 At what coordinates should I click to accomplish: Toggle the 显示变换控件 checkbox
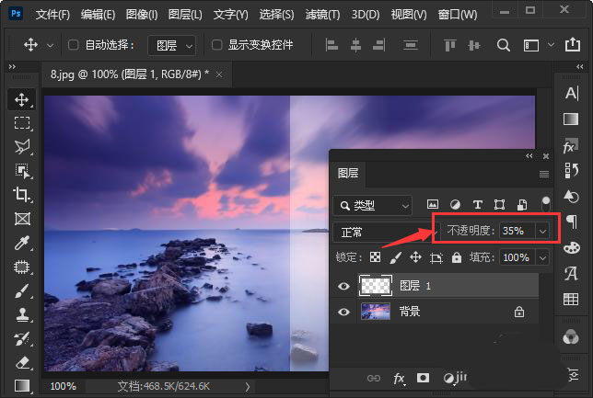click(x=216, y=45)
